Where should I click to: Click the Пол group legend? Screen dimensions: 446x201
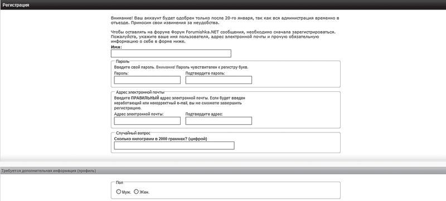[119, 183]
